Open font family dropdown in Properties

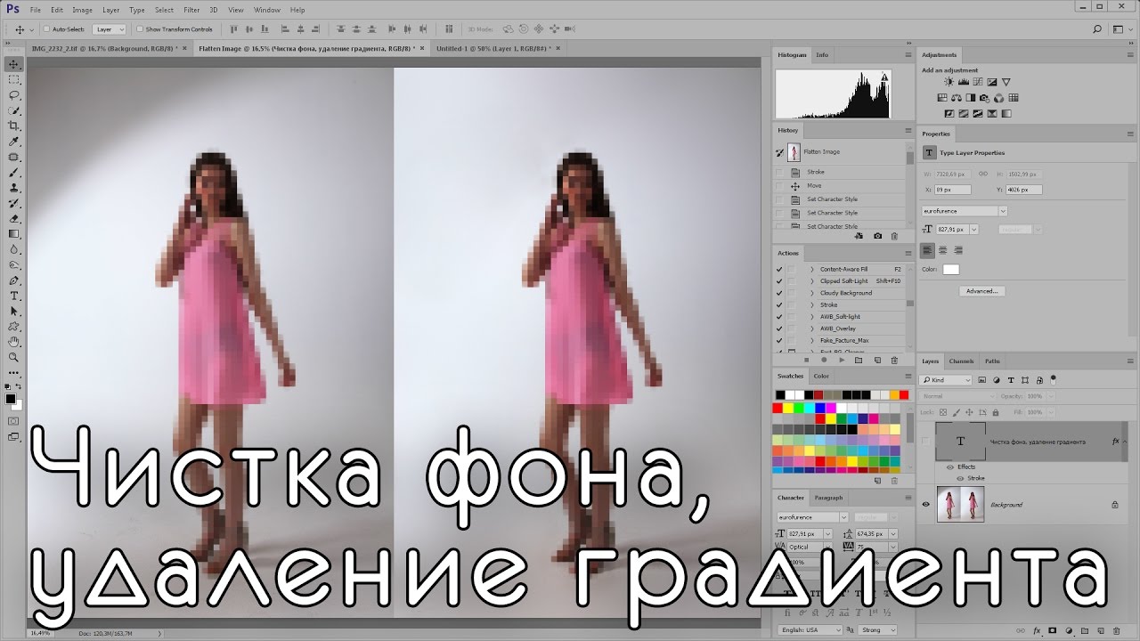(1003, 211)
